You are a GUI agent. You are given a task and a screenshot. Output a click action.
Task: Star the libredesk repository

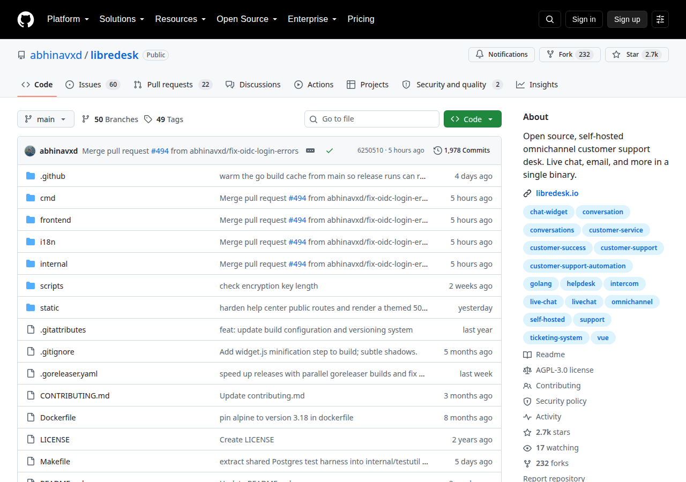click(x=637, y=55)
